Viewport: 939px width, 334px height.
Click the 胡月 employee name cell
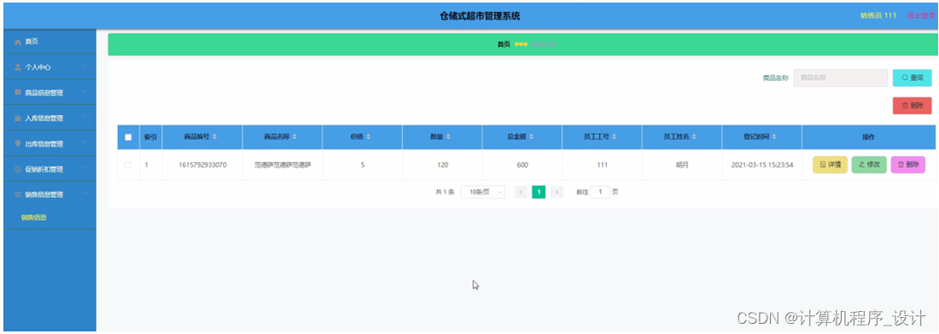[682, 165]
